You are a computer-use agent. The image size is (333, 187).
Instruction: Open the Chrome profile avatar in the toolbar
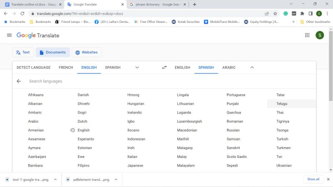click(319, 14)
